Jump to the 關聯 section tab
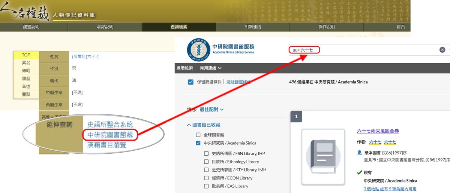Image resolution: width=450 pixels, height=193 pixels. point(26,94)
